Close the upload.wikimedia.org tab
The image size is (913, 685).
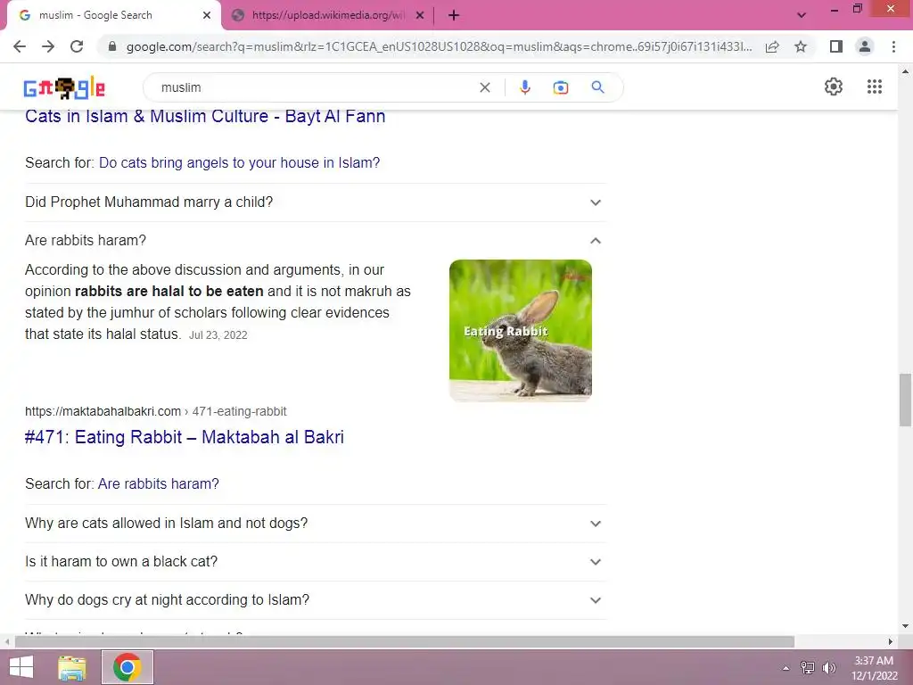[420, 15]
